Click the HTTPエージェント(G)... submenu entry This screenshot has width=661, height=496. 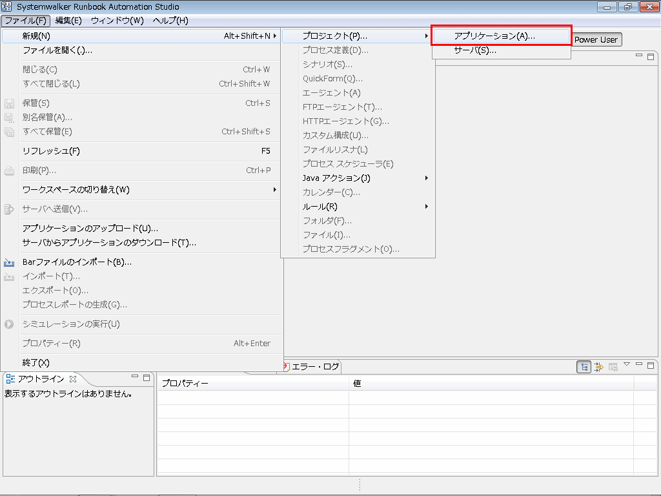click(x=358, y=121)
